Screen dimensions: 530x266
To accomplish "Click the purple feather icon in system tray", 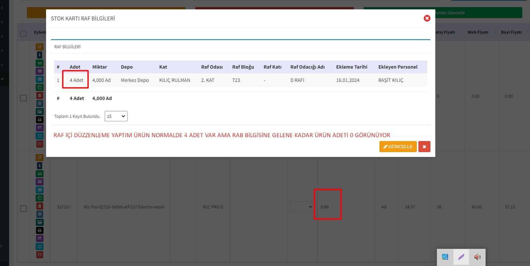I will 461,257.
